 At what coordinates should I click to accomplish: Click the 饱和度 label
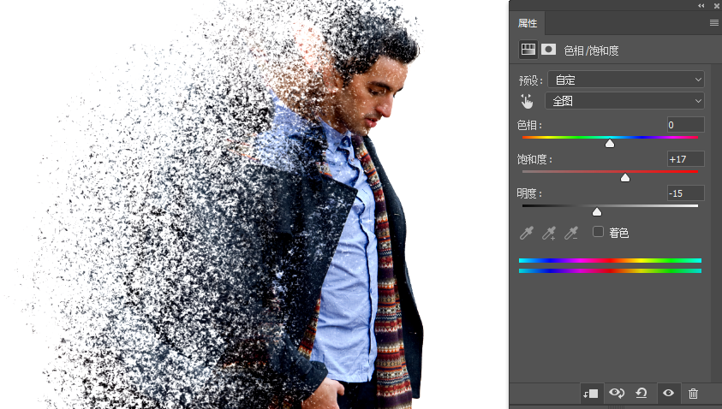[534, 160]
